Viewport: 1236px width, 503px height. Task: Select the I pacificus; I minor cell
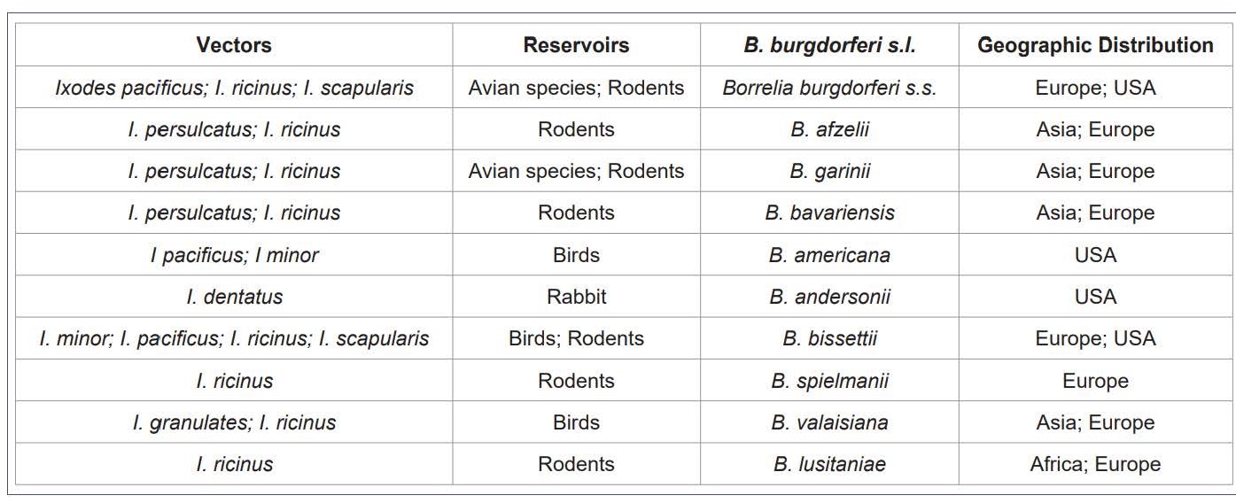pos(234,255)
